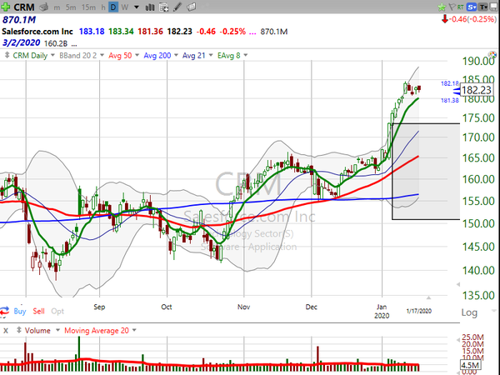Click the 160.2B market cap value
This screenshot has width=500, height=375.
56,43
